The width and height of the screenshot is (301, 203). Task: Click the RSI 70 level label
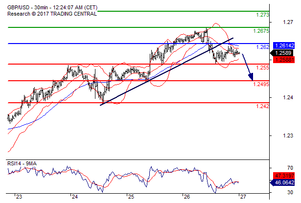290,168
